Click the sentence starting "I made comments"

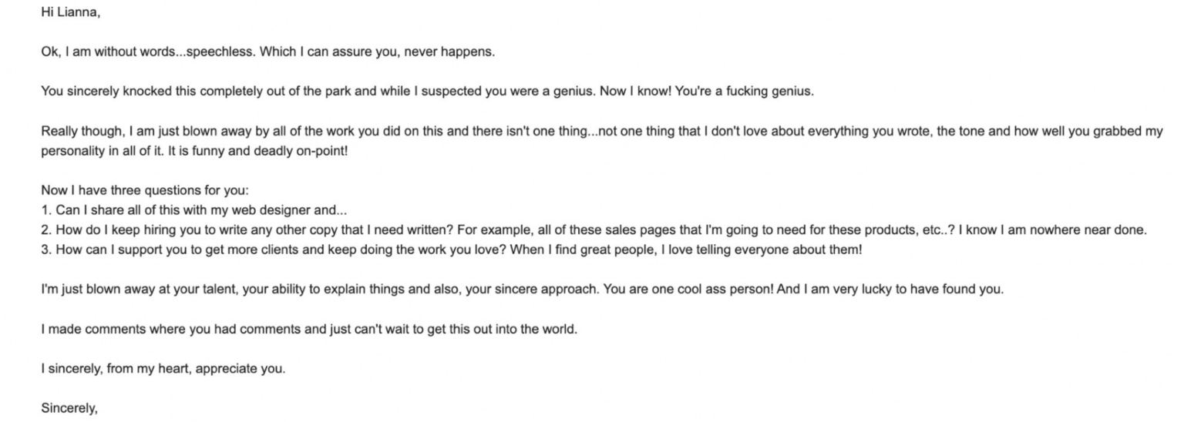pos(308,329)
